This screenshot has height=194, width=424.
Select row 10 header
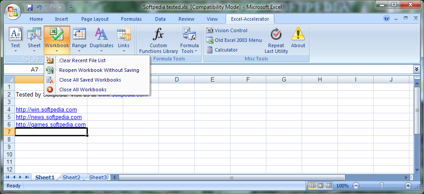coord(9,154)
